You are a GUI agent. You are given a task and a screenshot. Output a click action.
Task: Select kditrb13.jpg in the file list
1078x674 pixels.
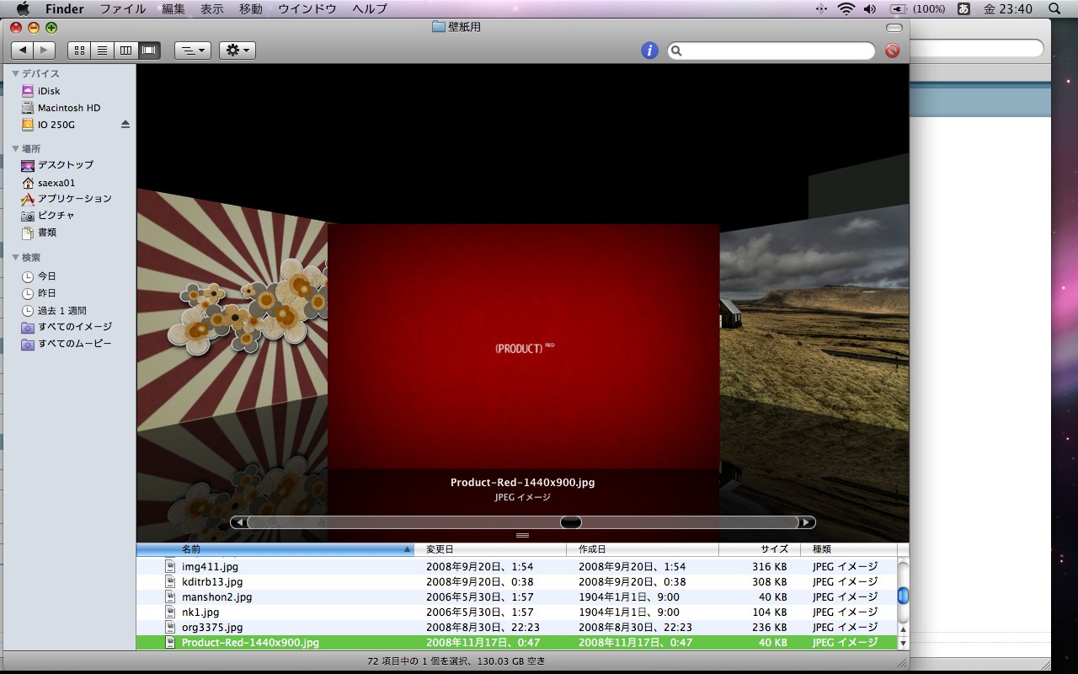click(516, 582)
